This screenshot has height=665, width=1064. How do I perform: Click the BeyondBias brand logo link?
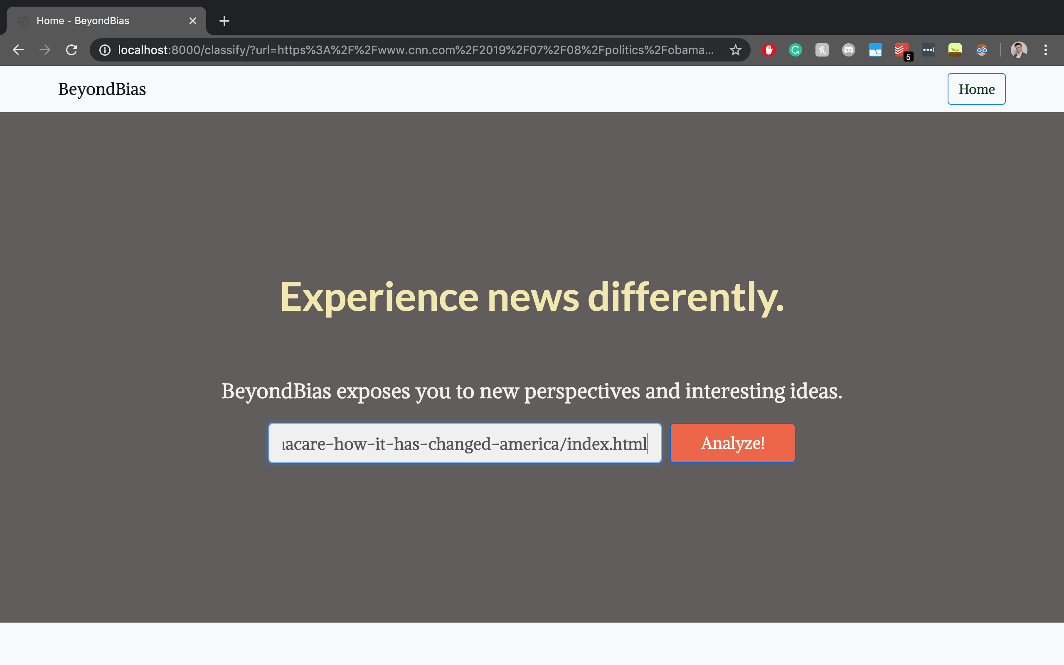tap(102, 89)
